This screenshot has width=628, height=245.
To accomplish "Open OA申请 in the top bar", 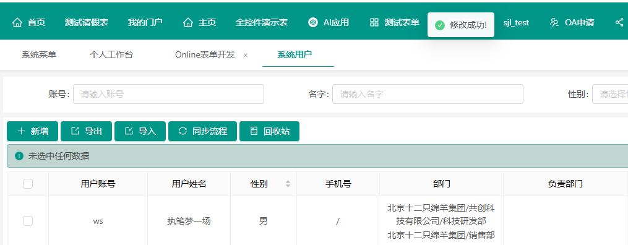I will (x=572, y=22).
